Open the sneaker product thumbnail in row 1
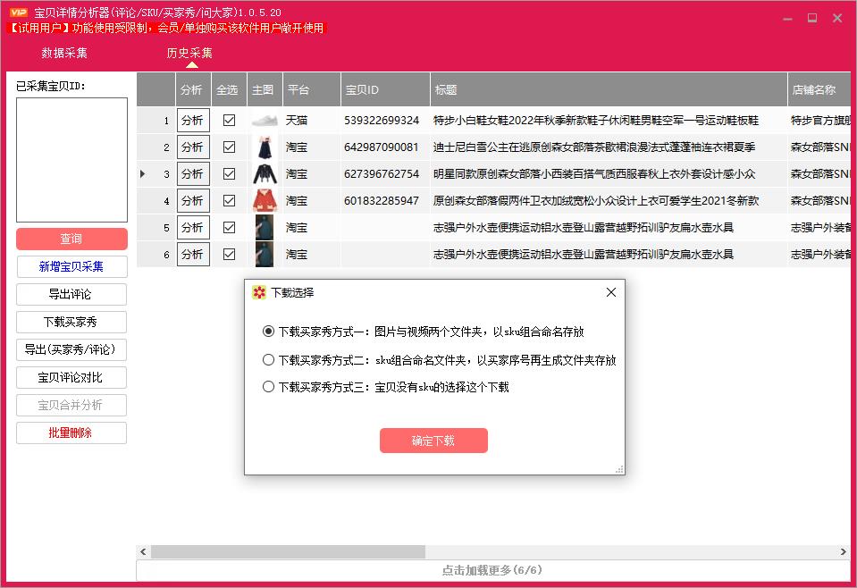This screenshot has height=588, width=857. tap(264, 120)
